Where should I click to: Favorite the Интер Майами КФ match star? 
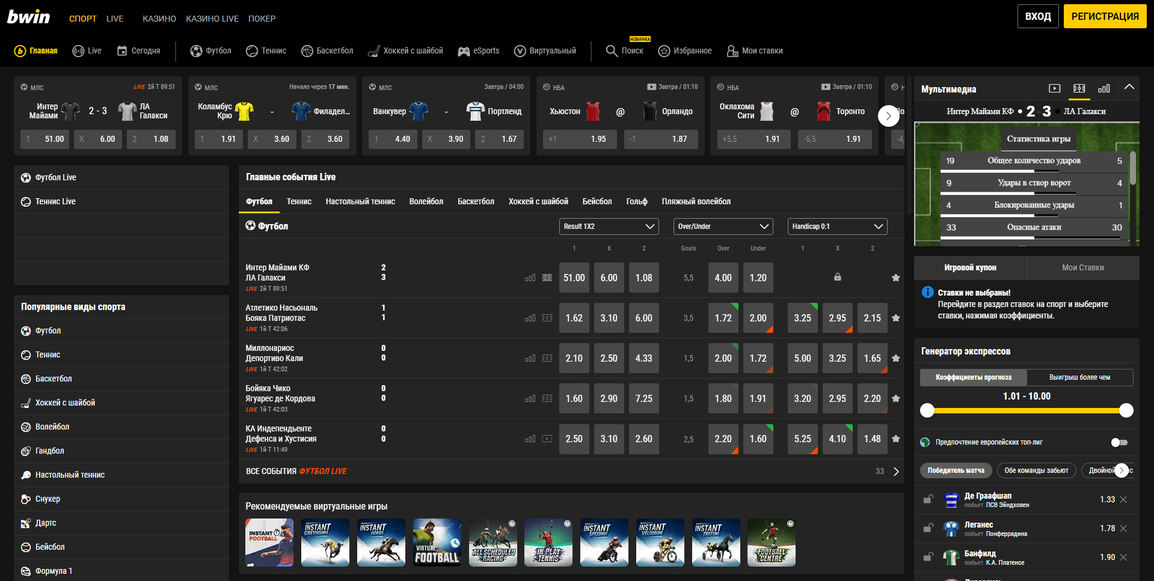[x=896, y=278]
